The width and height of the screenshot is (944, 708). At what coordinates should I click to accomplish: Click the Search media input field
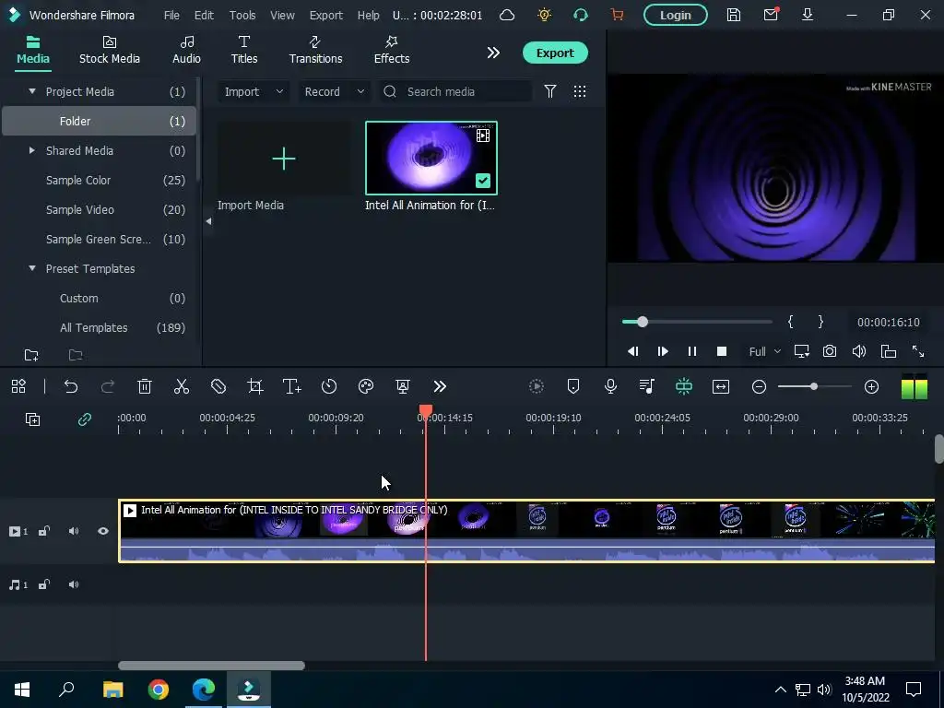point(454,91)
